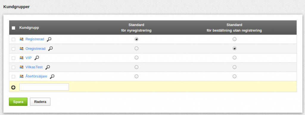The height and width of the screenshot is (115, 305).
Task: Toggle the select-all checkbox in header
Action: click(13, 28)
